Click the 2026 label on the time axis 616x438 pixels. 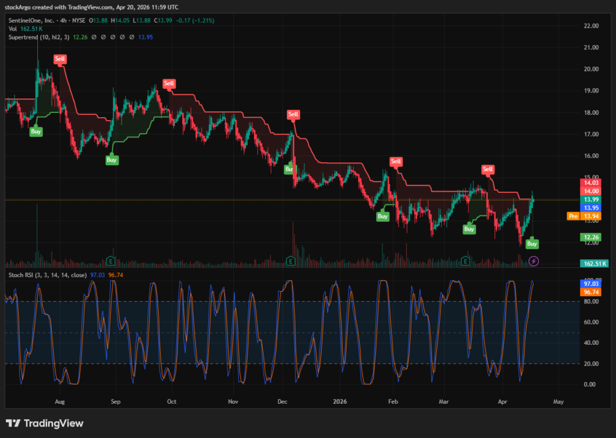point(340,402)
